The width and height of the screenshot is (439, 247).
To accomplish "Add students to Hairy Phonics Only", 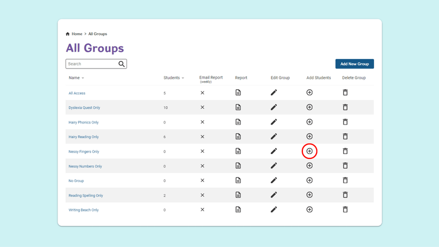I will click(309, 122).
